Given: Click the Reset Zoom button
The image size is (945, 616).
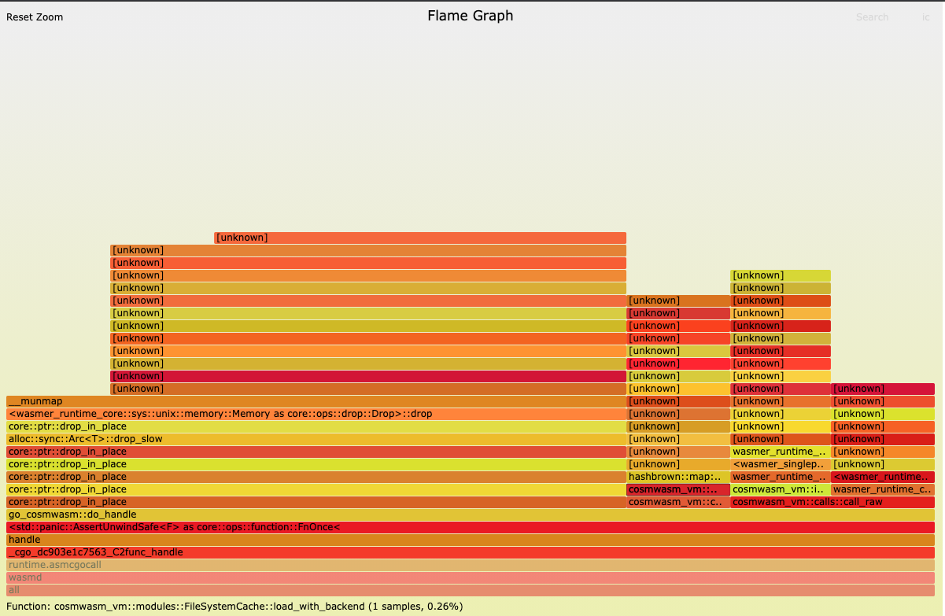Looking at the screenshot, I should point(34,17).
